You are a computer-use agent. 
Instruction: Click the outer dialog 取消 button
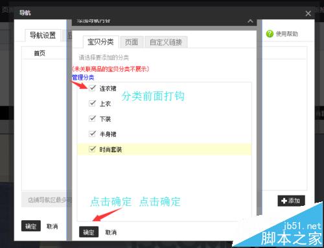click(x=52, y=226)
